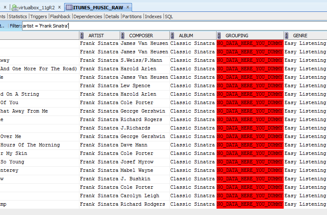This screenshot has height=215, width=327.
Task: Click the red GROUPING cell in Lew Spence row
Action: [x=250, y=85]
